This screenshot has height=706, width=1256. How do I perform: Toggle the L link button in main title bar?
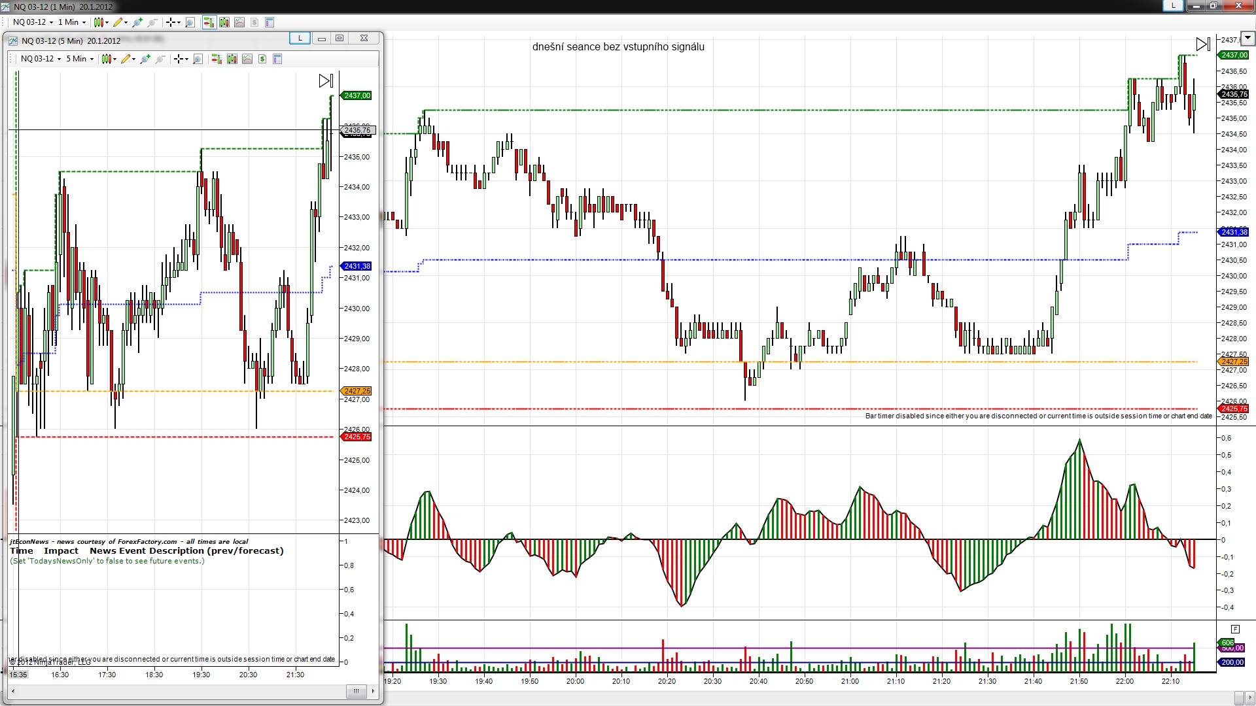click(x=1173, y=6)
